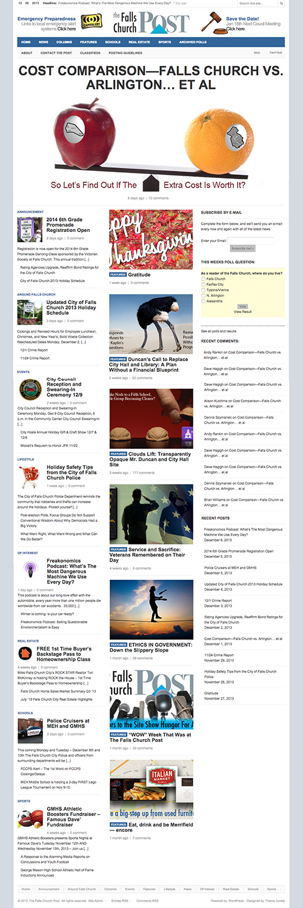Choose Alexandria in the weekly poll
Screen dimensions: 303x908
click(204, 300)
